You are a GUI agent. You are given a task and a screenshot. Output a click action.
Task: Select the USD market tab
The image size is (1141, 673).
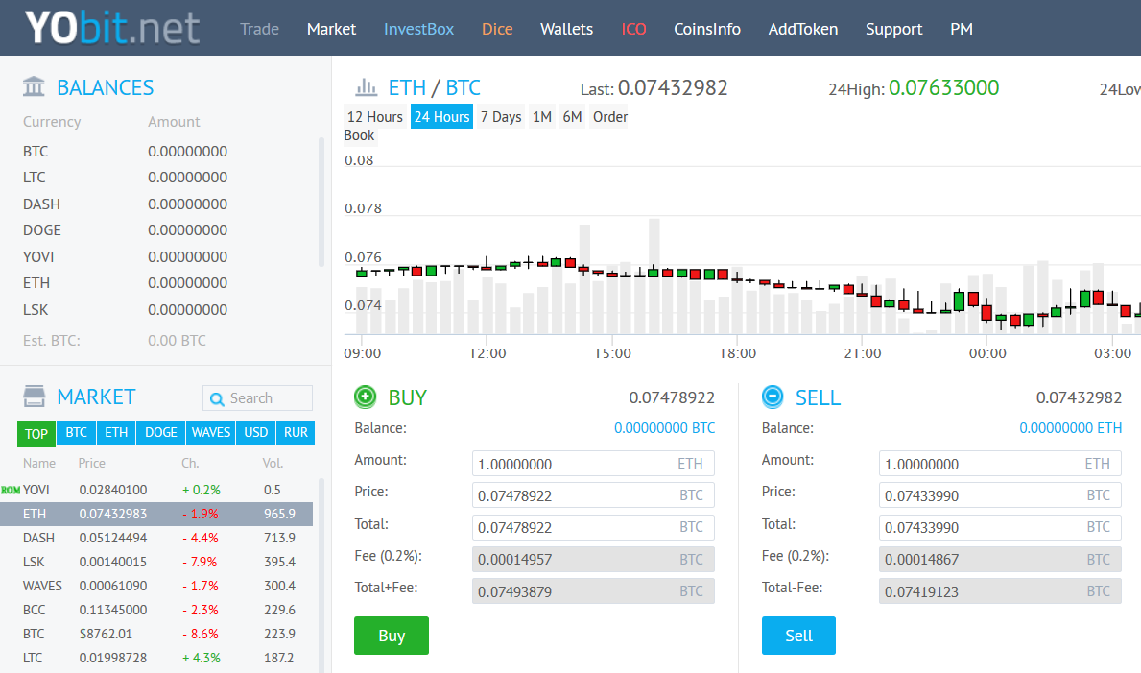(255, 432)
